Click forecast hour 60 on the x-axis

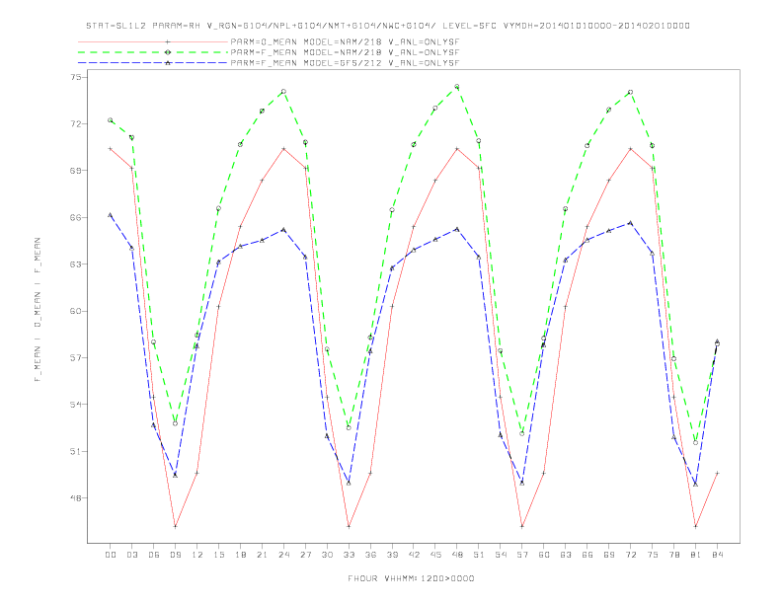point(544,555)
